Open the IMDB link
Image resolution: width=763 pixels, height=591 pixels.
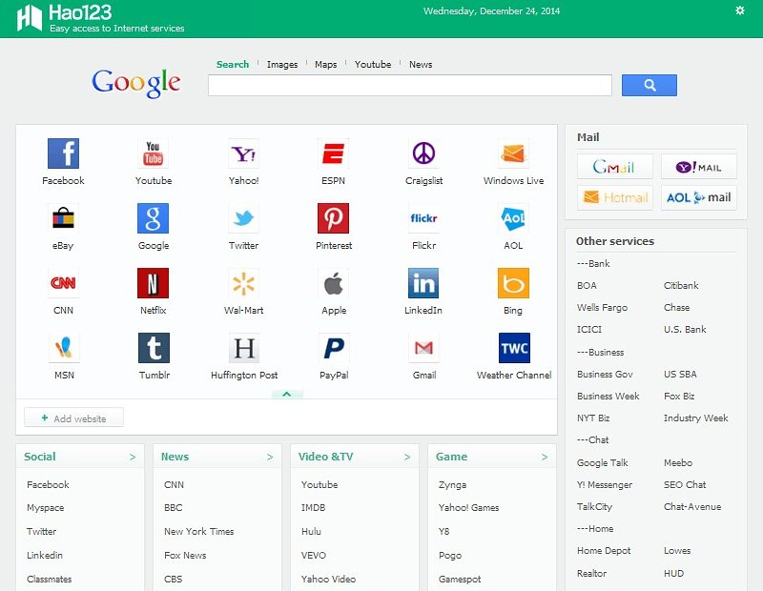pos(313,508)
